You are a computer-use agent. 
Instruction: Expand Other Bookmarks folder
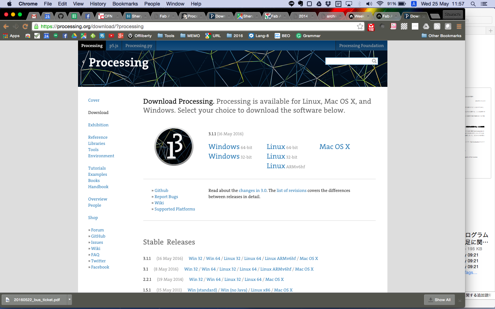(441, 36)
